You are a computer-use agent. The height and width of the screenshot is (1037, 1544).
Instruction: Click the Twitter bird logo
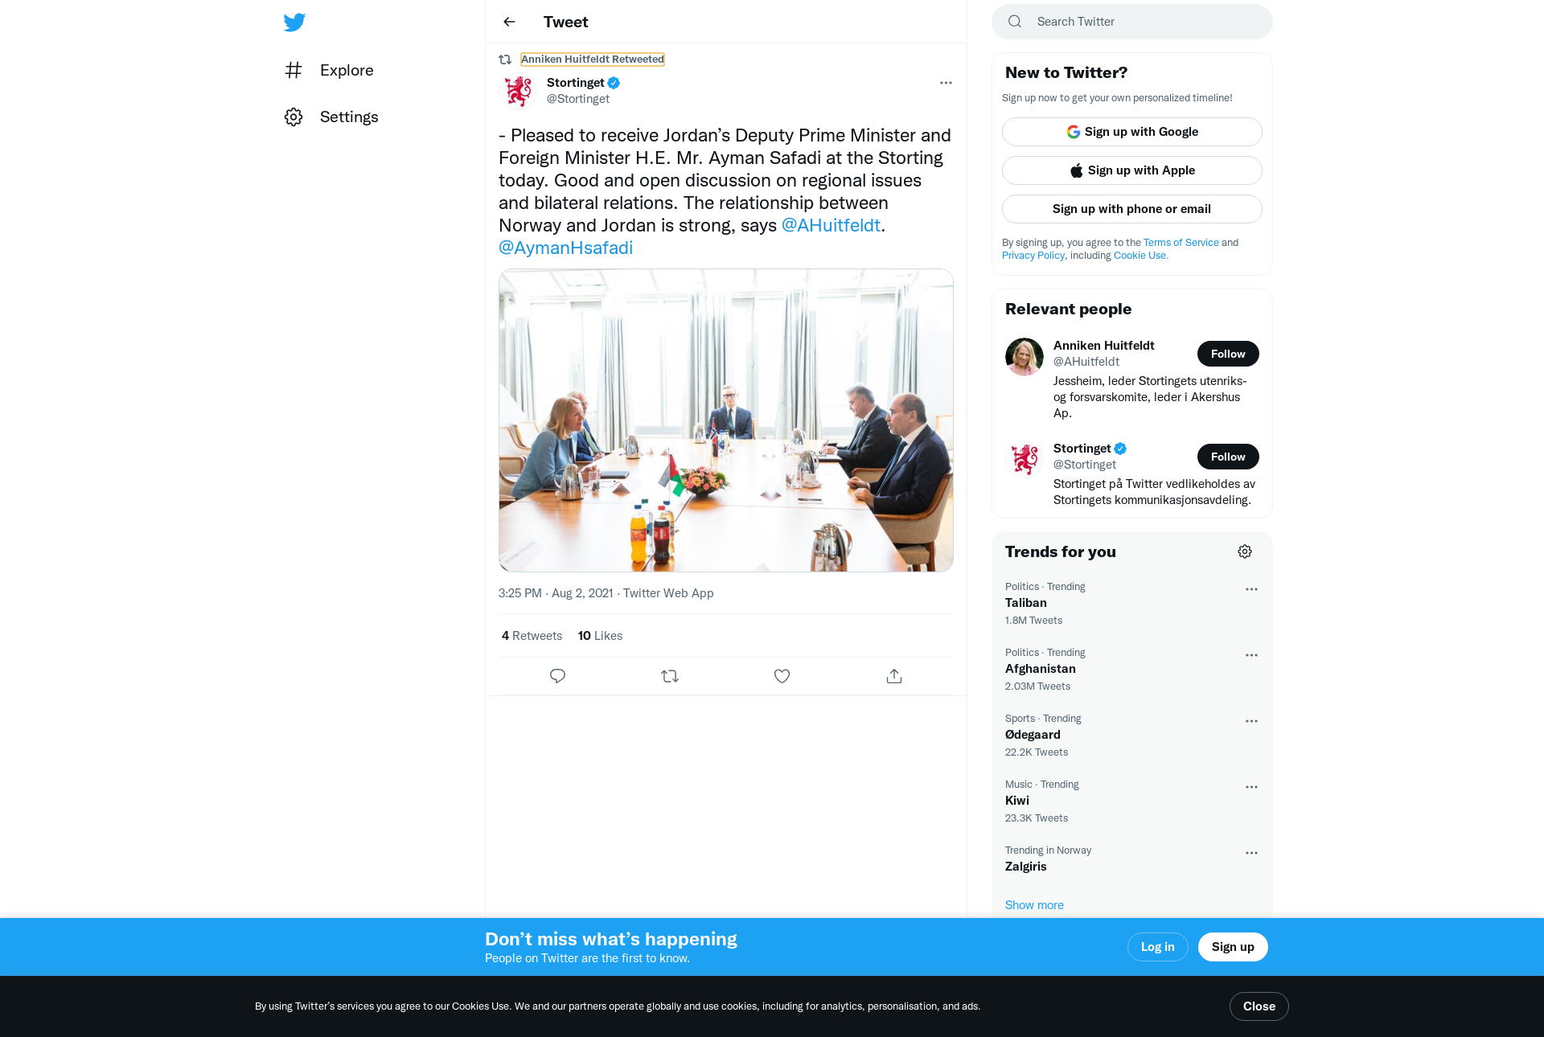tap(294, 23)
